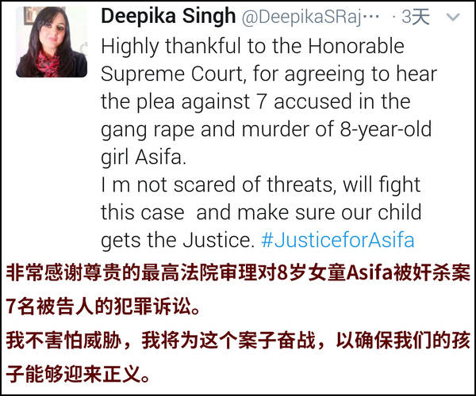Click the line "I m not scared of threats"
The height and width of the screenshot is (396, 476).
click(217, 185)
